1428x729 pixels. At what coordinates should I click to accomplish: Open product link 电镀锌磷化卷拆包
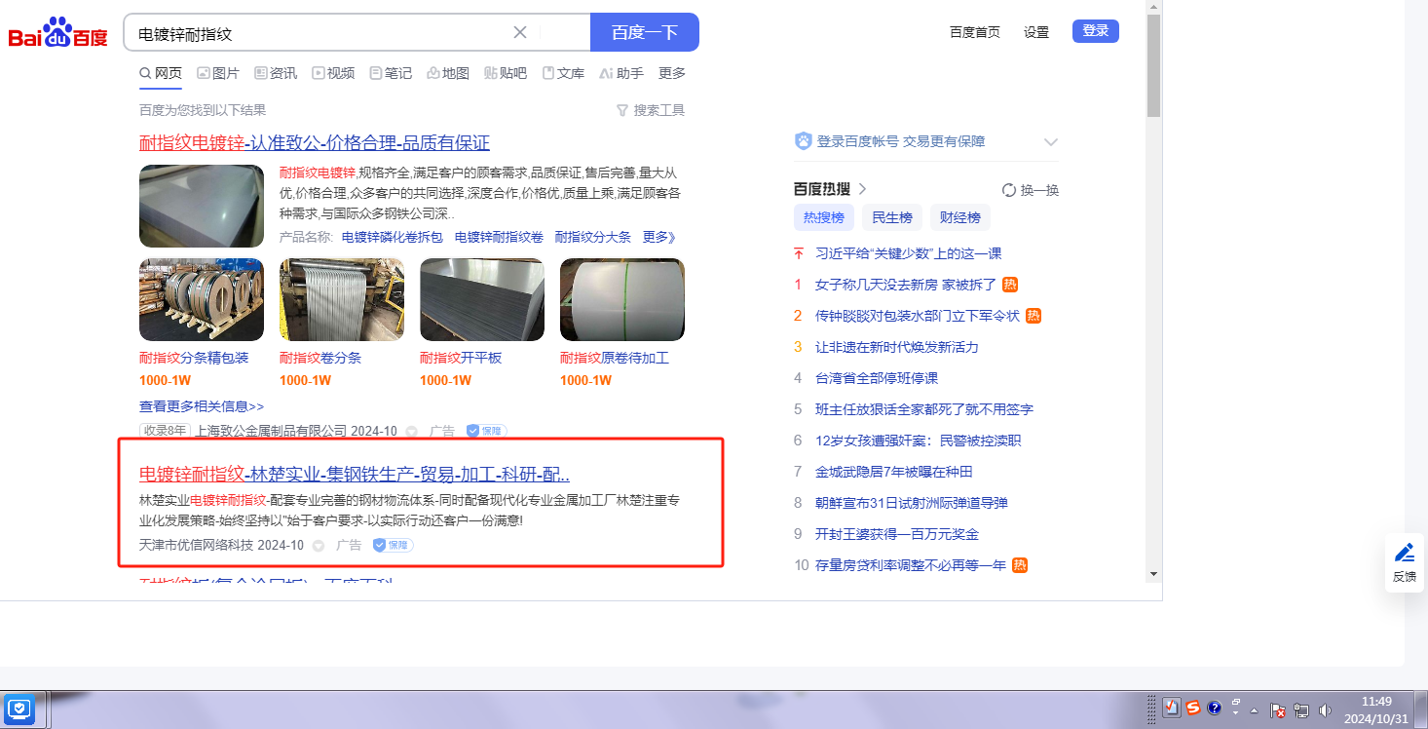coord(392,237)
